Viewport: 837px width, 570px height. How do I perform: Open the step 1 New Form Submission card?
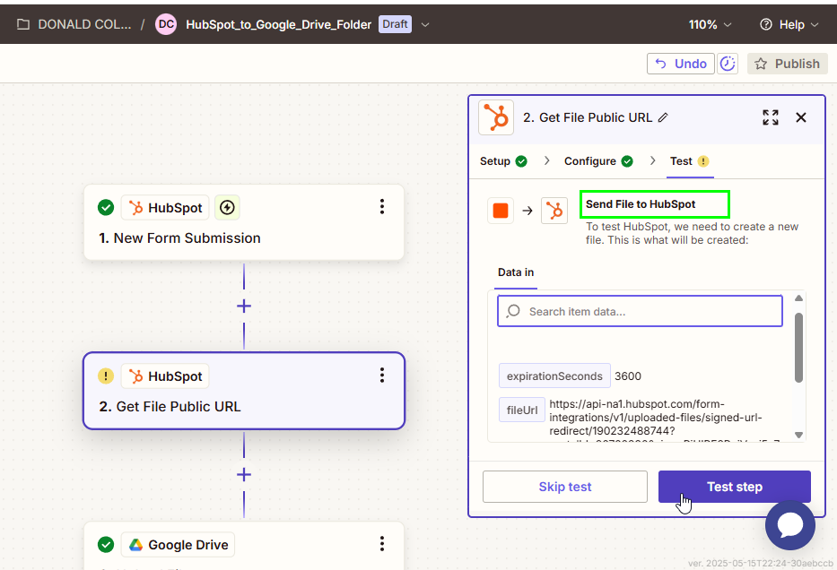243,222
